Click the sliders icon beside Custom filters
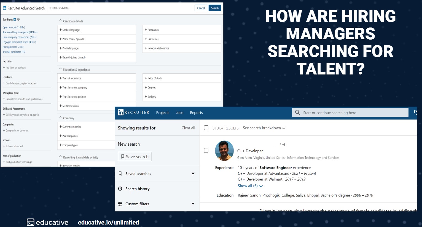Viewport: 422px width, 227px height. (x=120, y=204)
